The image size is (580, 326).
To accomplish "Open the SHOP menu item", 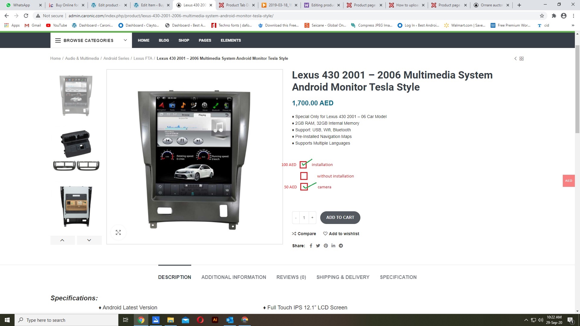I will coord(184,40).
